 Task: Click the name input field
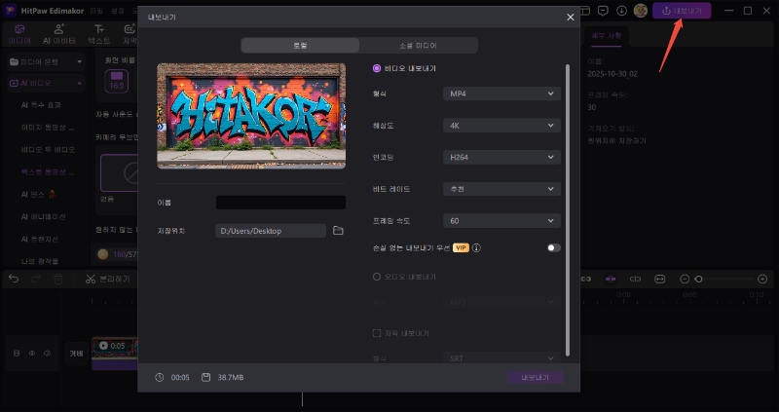pyautogui.click(x=280, y=203)
